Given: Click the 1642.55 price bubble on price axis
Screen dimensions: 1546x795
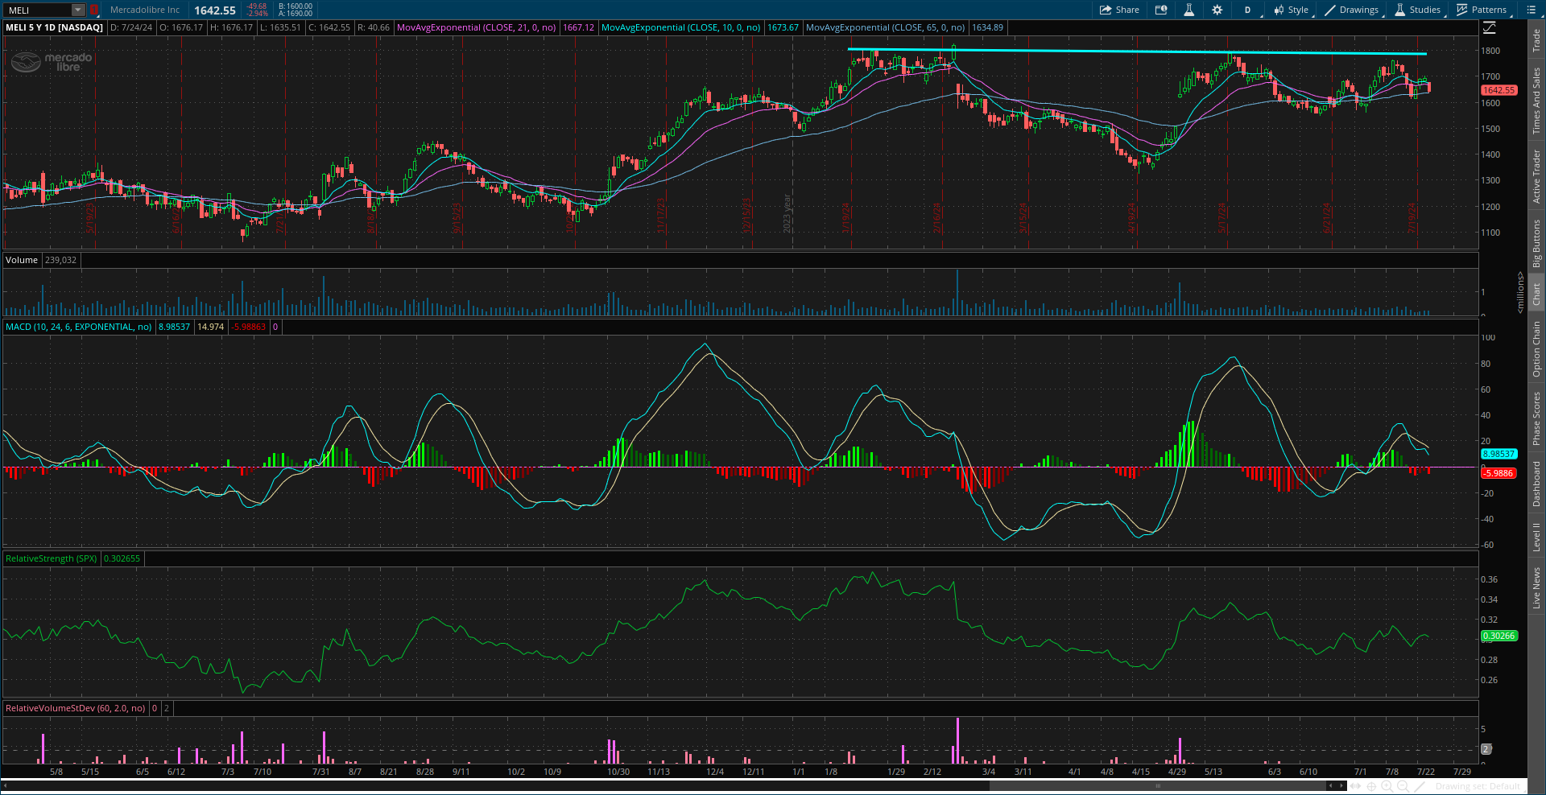Looking at the screenshot, I should tap(1498, 90).
